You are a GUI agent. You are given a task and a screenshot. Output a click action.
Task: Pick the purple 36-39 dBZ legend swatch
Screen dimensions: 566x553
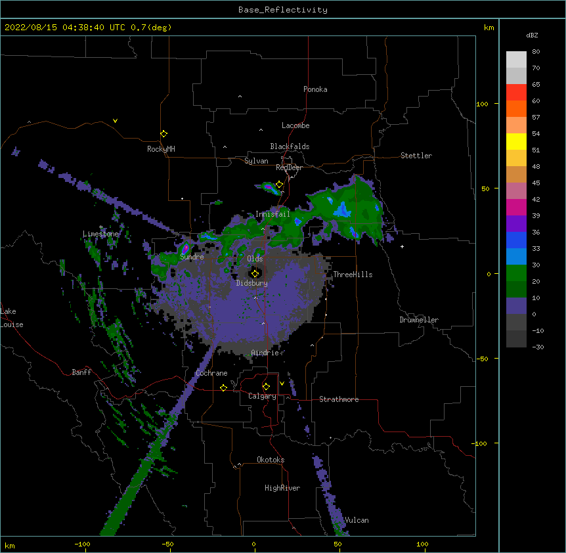516,224
